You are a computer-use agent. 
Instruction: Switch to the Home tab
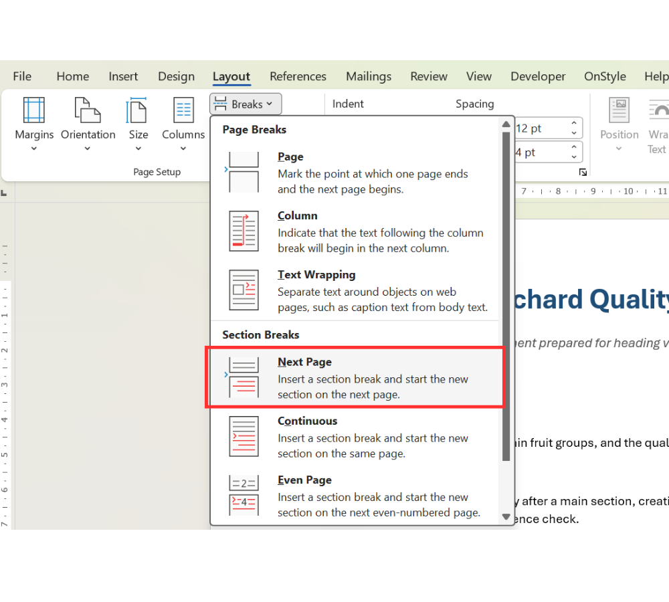[73, 76]
